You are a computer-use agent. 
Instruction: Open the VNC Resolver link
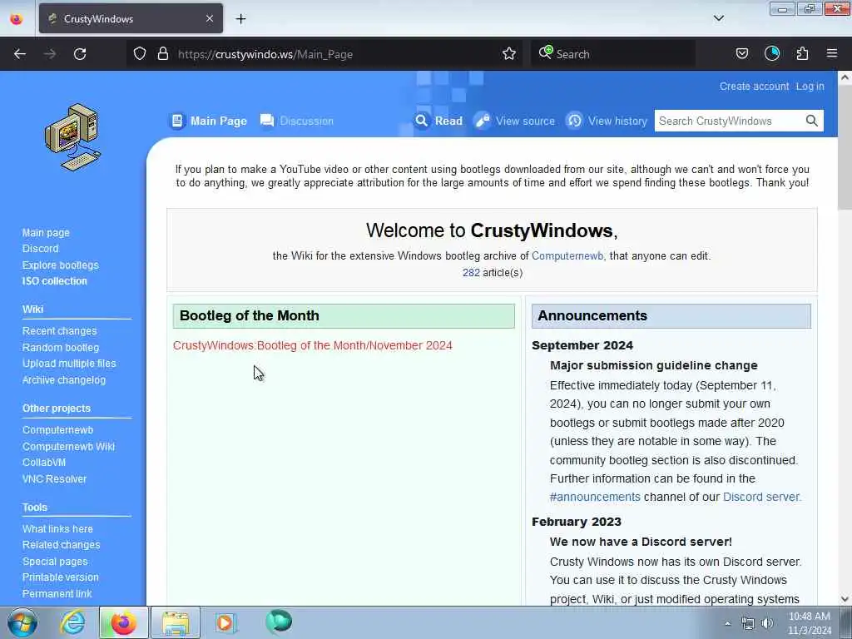tap(54, 478)
